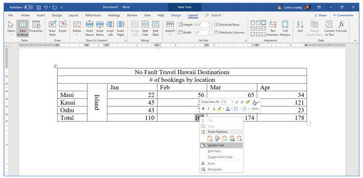Toggle View Gridlines button
Screen dimensions: 363x178
click(23, 28)
